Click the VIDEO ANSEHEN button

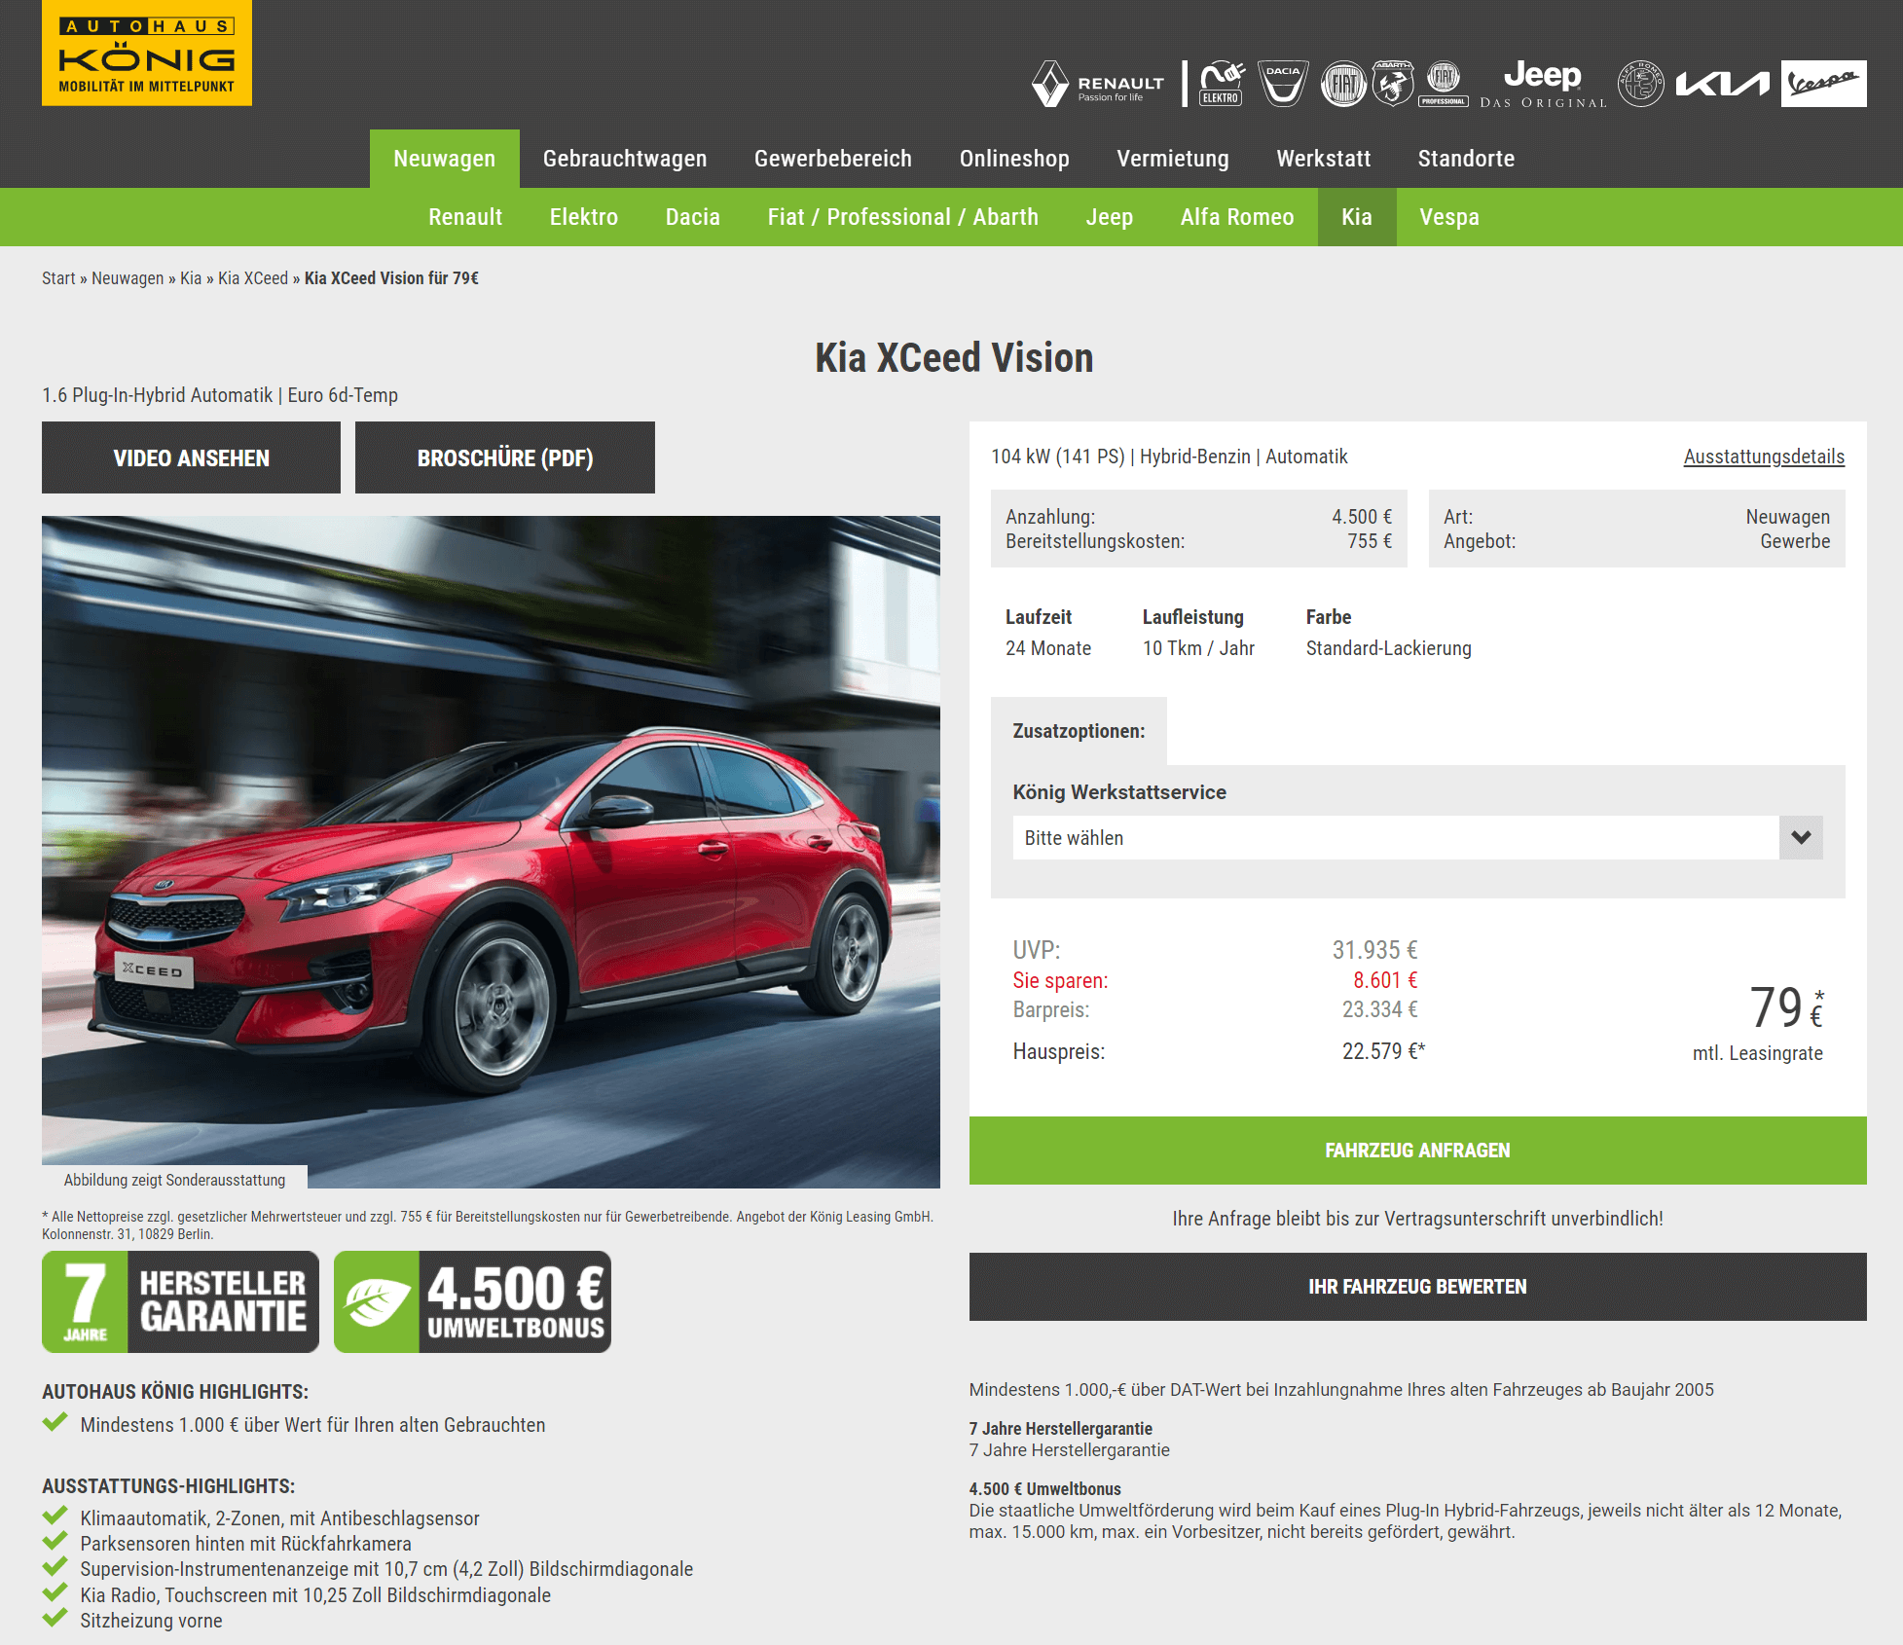[x=191, y=457]
